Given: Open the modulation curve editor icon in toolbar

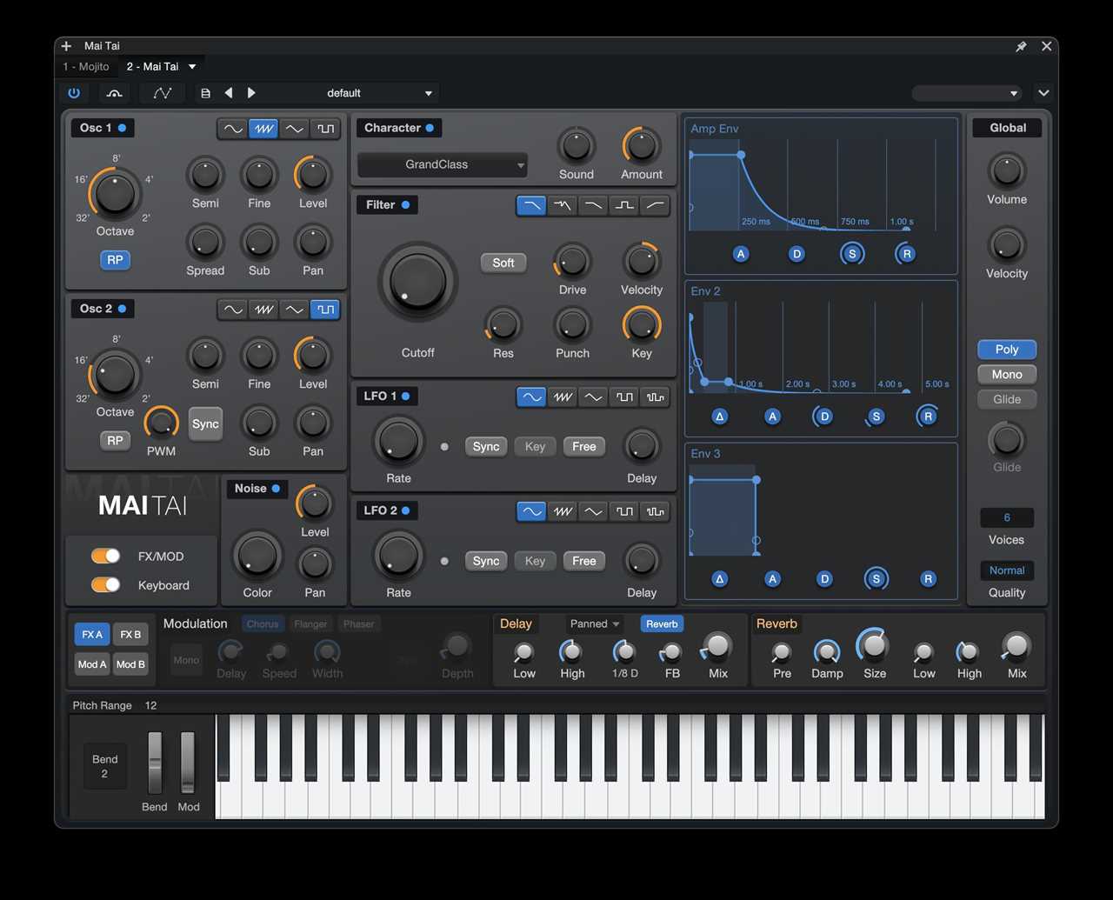Looking at the screenshot, I should pyautogui.click(x=162, y=93).
